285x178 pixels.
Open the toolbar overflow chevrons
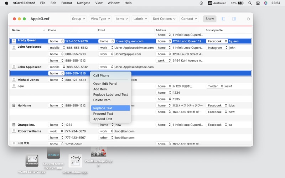pyautogui.click(x=248, y=19)
